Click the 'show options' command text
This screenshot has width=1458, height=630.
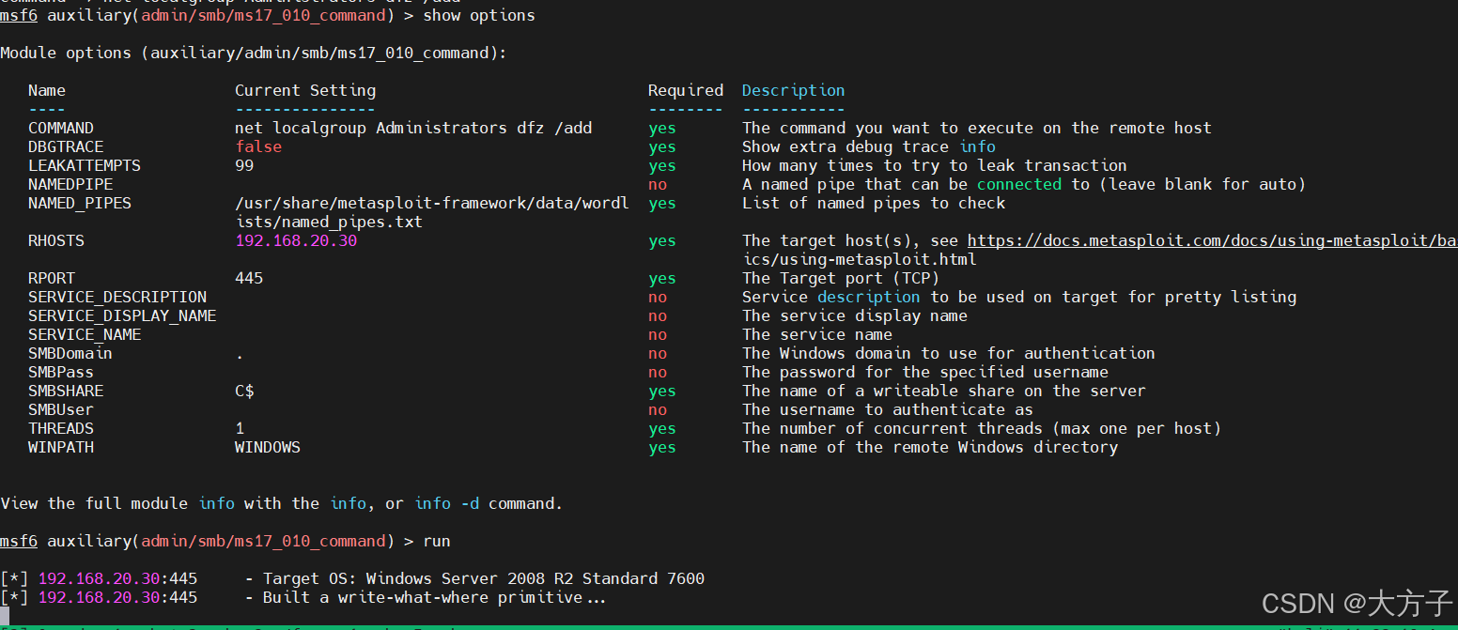pos(479,15)
